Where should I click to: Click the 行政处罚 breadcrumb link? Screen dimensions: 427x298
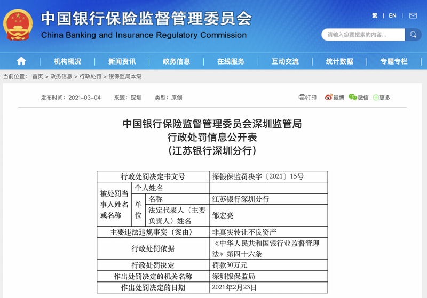[x=90, y=77]
